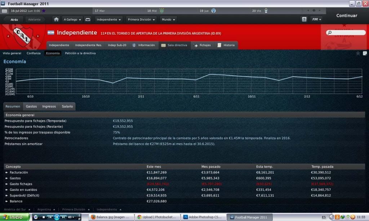The image size is (369, 221).
Task: Open the Independiente Res. tab
Action: (89, 45)
